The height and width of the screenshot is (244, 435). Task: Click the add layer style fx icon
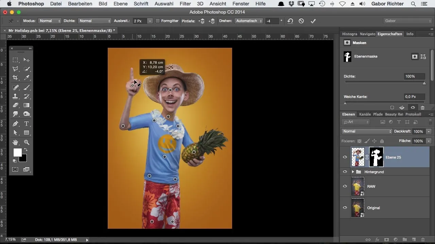coord(377,240)
